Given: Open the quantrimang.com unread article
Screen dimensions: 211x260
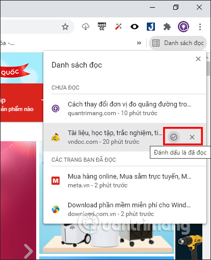Looking at the screenshot, I should pos(125,109).
